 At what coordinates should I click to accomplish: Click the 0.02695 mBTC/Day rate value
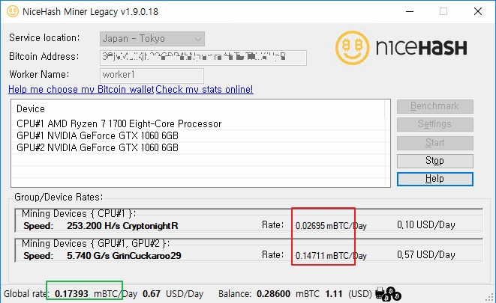click(x=331, y=226)
